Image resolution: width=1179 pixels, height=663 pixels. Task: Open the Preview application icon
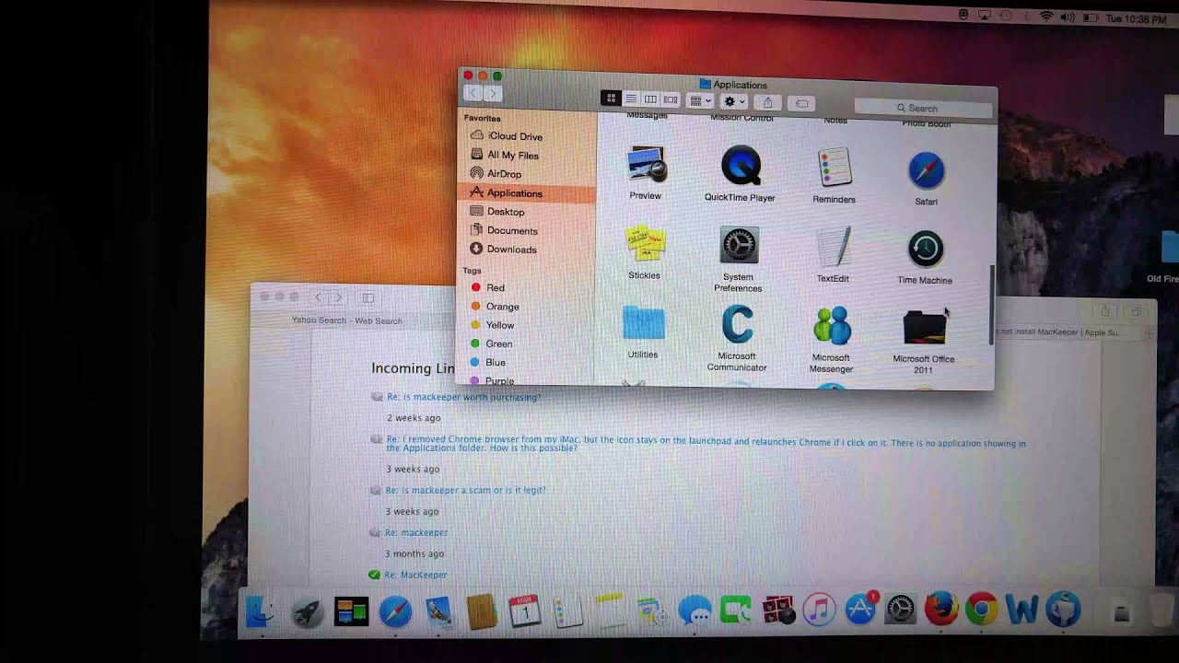[x=646, y=166]
